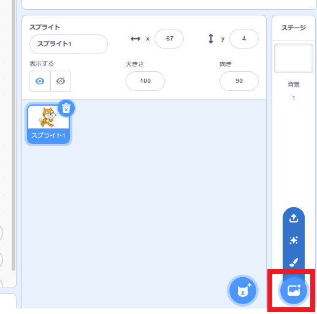Click the choose backdrop image button

pos(294,291)
